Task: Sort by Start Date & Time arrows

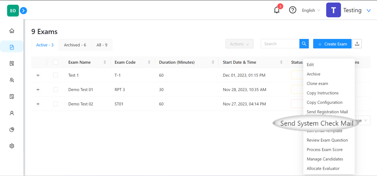Action: [281, 62]
